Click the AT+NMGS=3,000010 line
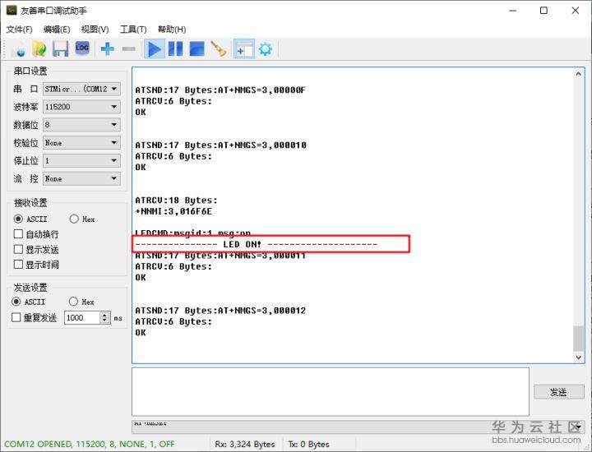Screen dimensions: 592x452 [221, 145]
